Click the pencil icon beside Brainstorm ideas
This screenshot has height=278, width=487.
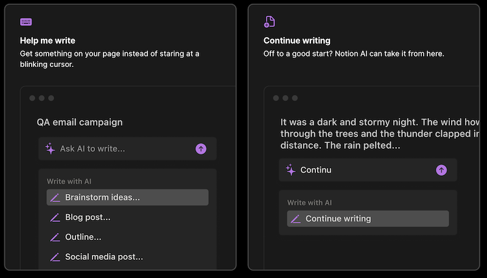(55, 198)
